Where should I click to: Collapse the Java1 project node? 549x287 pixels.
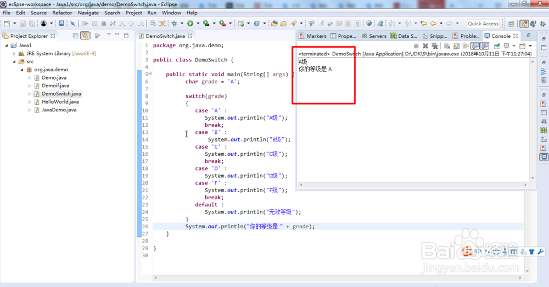pyautogui.click(x=7, y=46)
